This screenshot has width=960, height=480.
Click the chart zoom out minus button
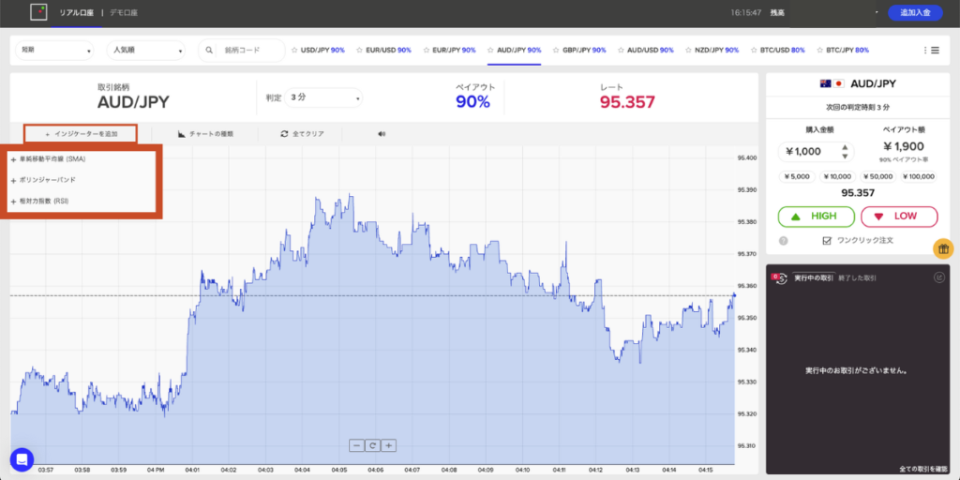(356, 445)
